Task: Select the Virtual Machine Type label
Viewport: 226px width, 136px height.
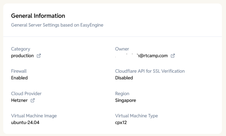Action: 136,116
